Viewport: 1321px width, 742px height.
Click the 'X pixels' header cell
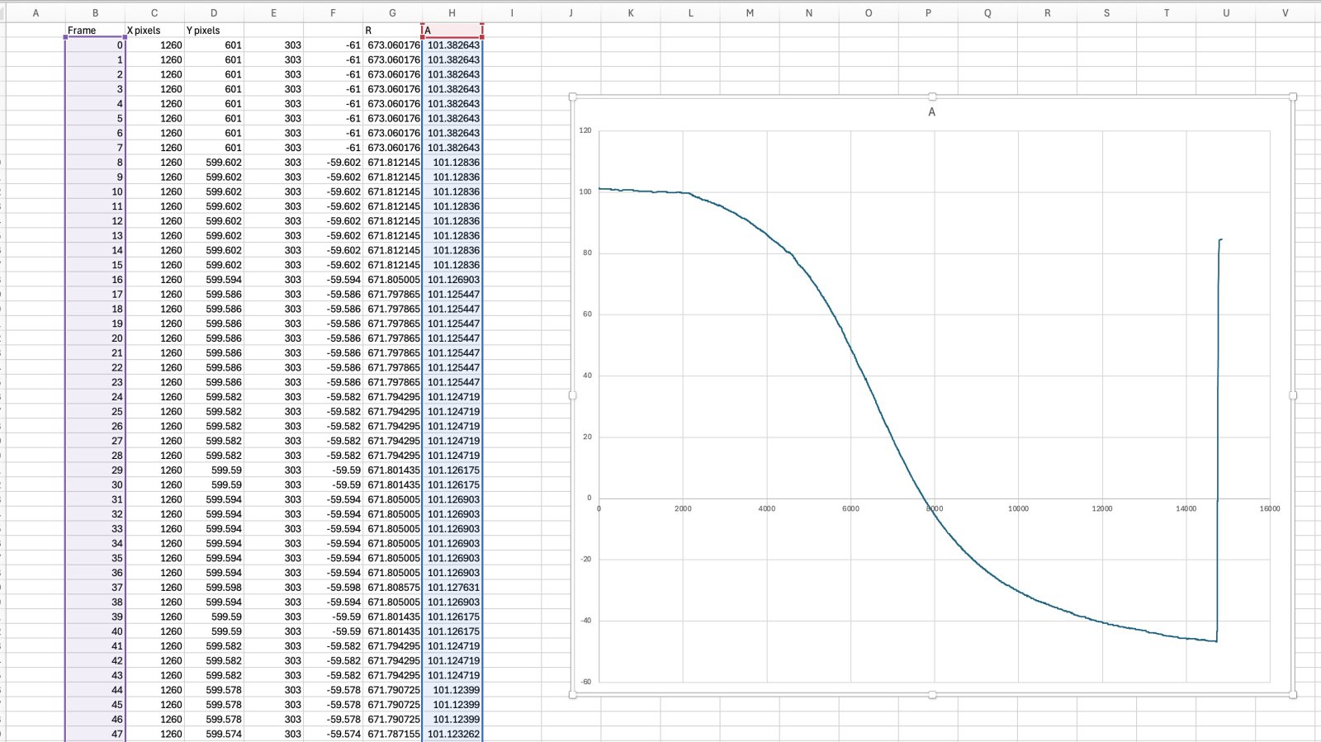tap(154, 31)
